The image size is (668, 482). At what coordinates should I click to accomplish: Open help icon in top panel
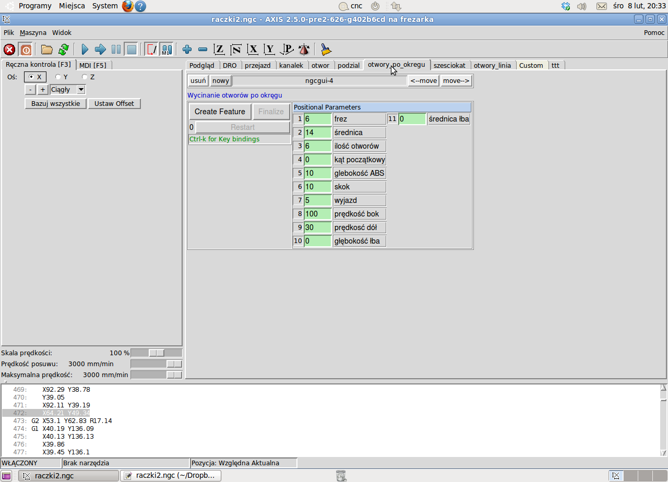click(140, 6)
